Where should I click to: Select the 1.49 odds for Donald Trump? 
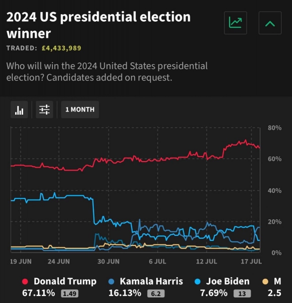70,294
